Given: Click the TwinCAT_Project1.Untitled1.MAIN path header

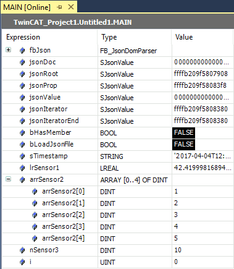Looking at the screenshot, I should tap(72, 22).
